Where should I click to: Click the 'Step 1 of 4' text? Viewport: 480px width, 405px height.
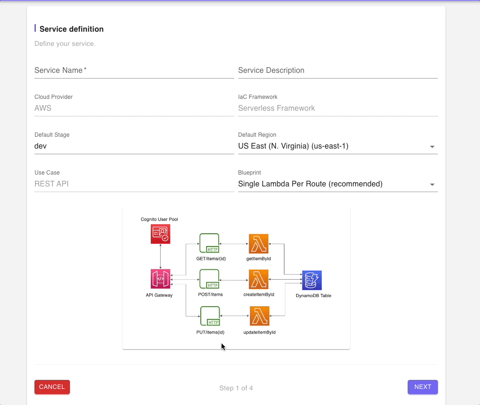click(236, 388)
